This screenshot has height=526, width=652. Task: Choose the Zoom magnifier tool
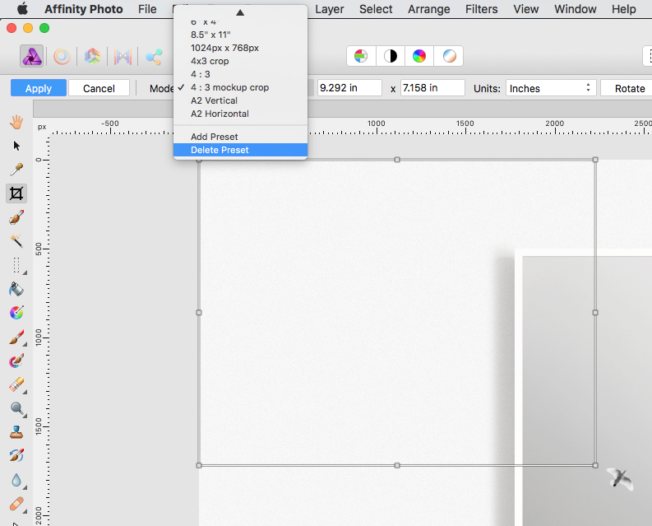pos(16,408)
